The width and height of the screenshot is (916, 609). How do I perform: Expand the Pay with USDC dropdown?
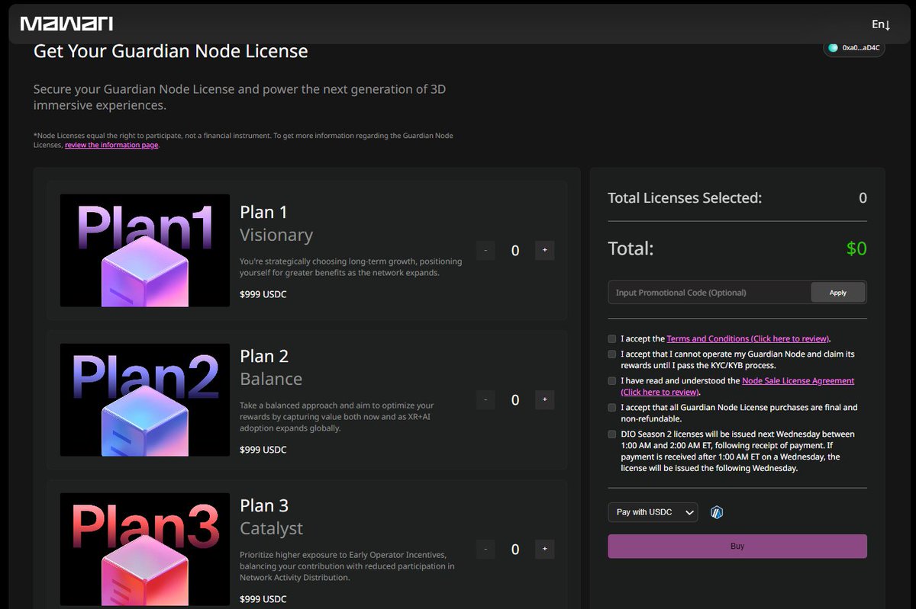[653, 512]
